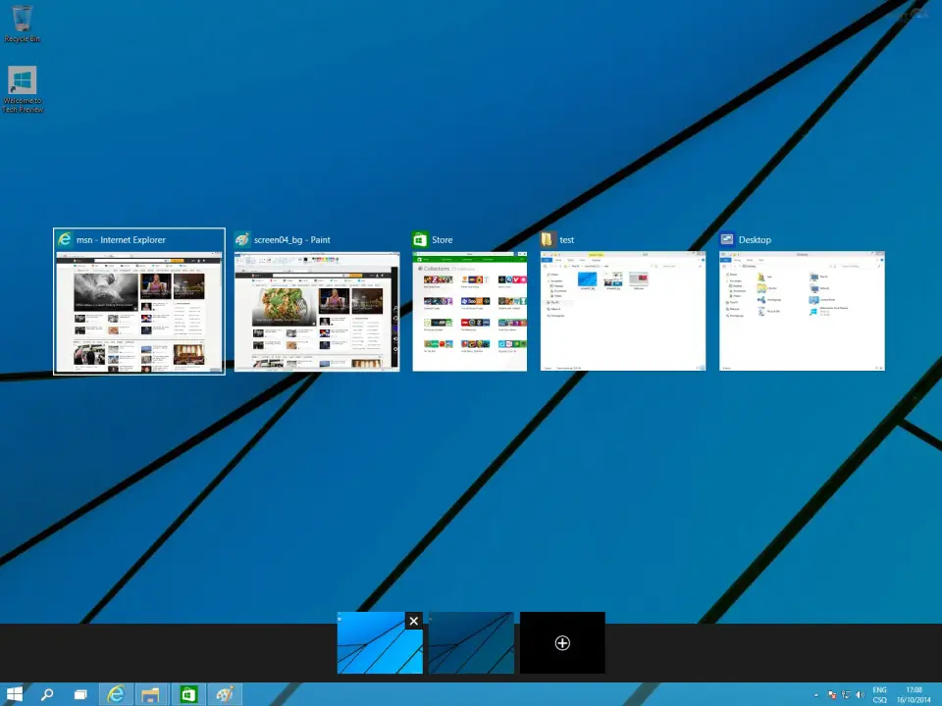Close the first virtual desktop
Image resolution: width=942 pixels, height=706 pixels.
414,621
